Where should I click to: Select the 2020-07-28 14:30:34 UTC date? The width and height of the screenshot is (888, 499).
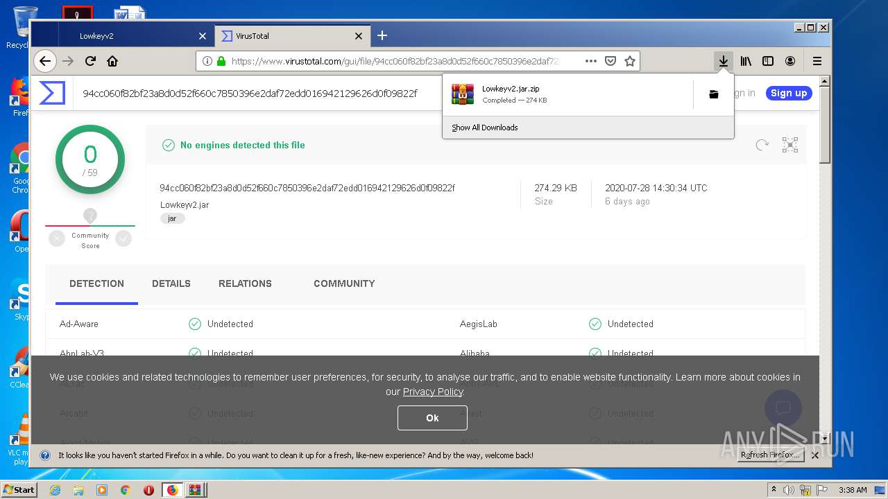(656, 188)
